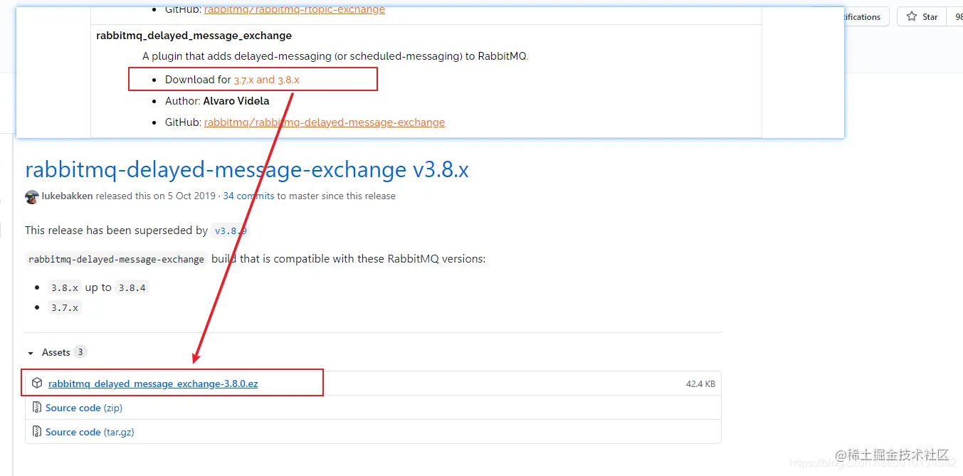This screenshot has width=963, height=476.
Task: Click the Assets count badge 3
Action: point(80,352)
